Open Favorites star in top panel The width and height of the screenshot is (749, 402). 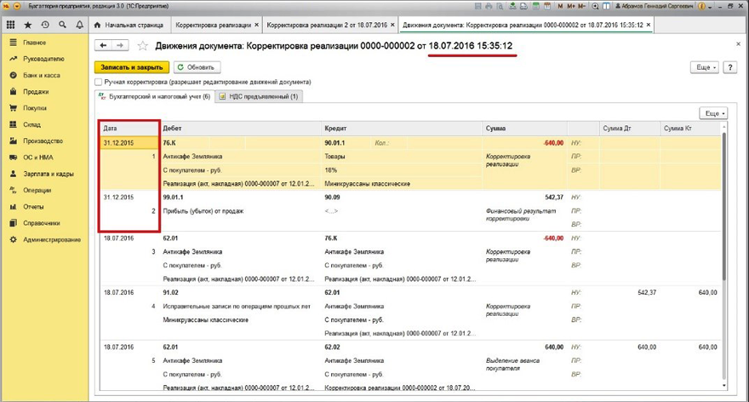(x=28, y=25)
